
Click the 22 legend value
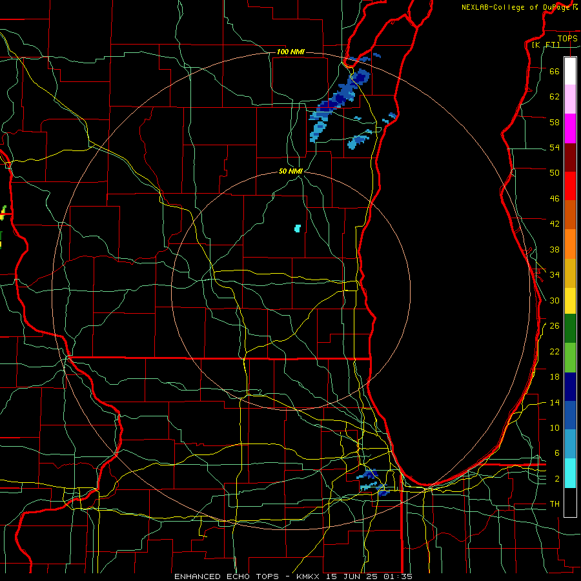[x=555, y=351]
